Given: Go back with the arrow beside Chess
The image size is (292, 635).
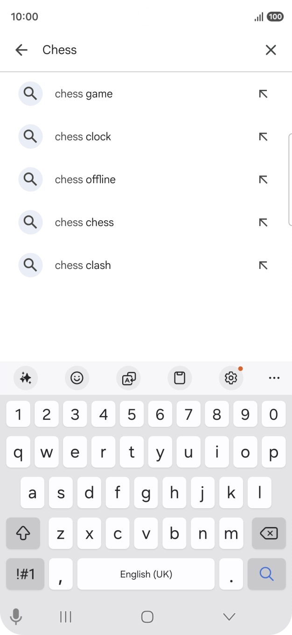Looking at the screenshot, I should (21, 50).
